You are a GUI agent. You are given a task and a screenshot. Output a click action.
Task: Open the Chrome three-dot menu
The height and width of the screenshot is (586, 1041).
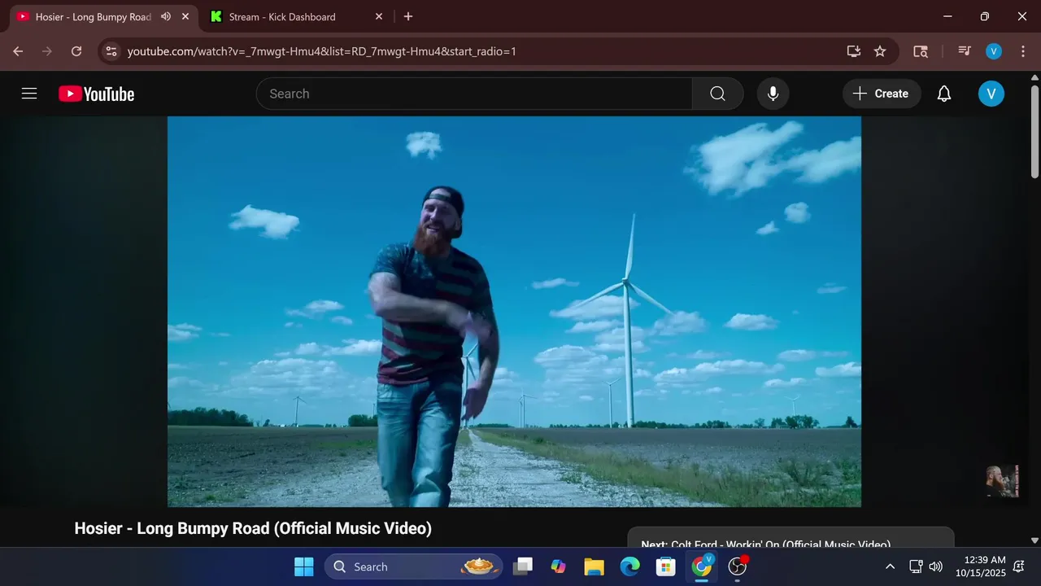[1022, 51]
